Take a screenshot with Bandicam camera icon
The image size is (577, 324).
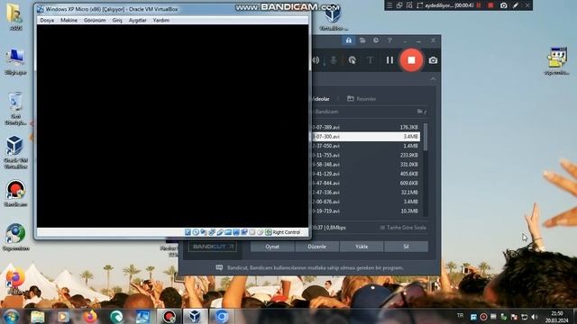433,60
